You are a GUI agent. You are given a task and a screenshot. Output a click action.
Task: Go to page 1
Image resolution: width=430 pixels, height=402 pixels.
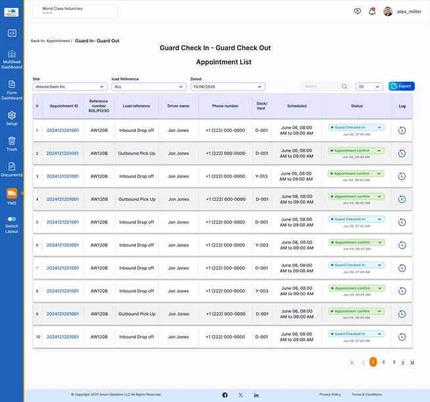(x=373, y=362)
